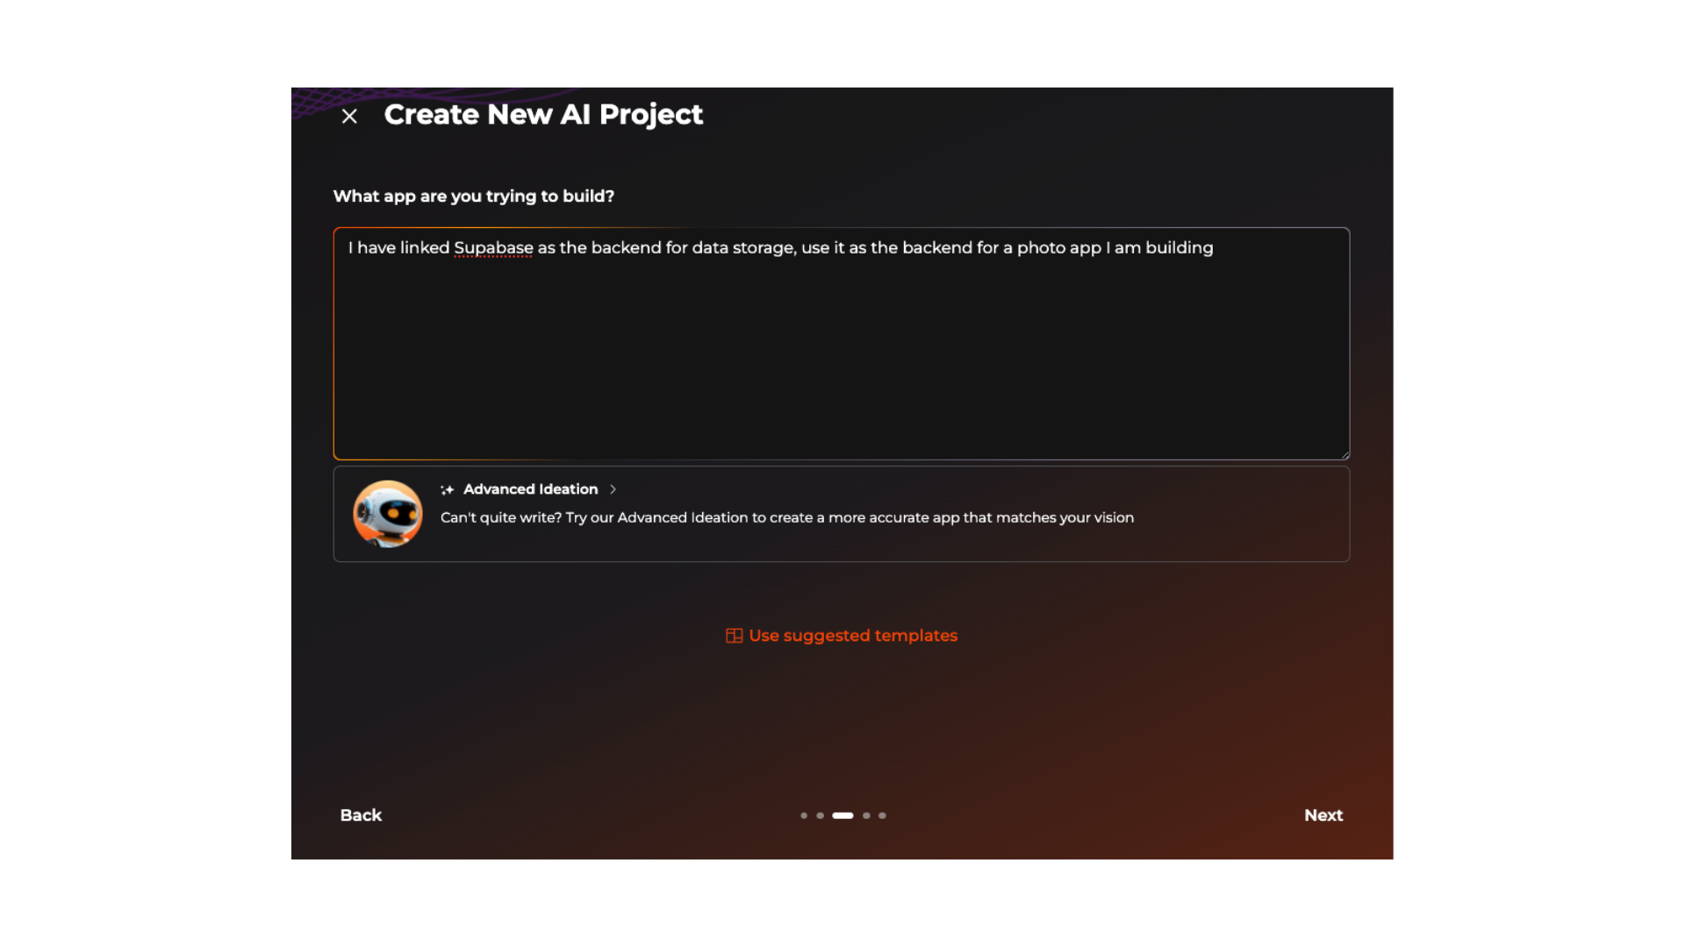Jump to the first step dot
The image size is (1685, 947).
tap(804, 815)
